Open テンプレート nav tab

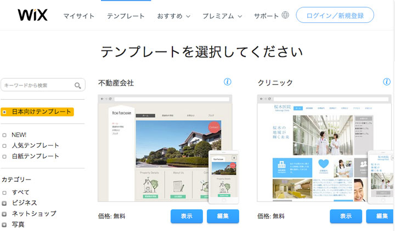(126, 16)
